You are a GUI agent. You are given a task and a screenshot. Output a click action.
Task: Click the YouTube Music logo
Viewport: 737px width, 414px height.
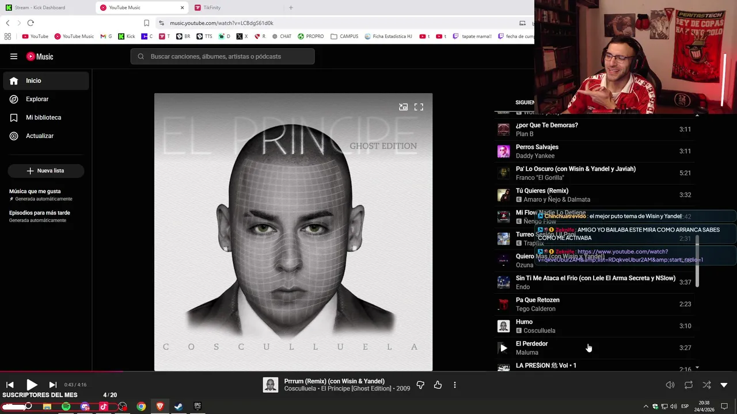click(40, 56)
